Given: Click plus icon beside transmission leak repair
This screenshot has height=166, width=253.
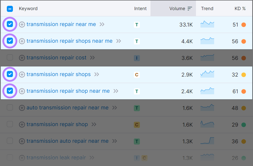Looking at the screenshot, I should pos(22,158).
